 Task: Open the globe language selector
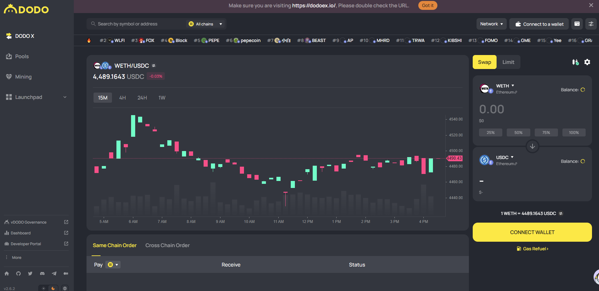coord(65,288)
